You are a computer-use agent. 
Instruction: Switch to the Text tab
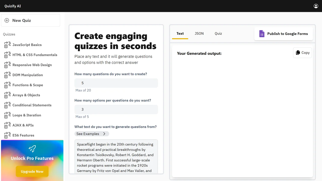point(180,33)
